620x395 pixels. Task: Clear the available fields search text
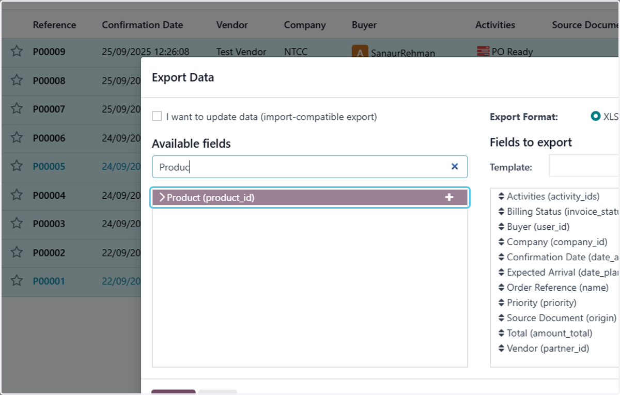[x=455, y=166]
